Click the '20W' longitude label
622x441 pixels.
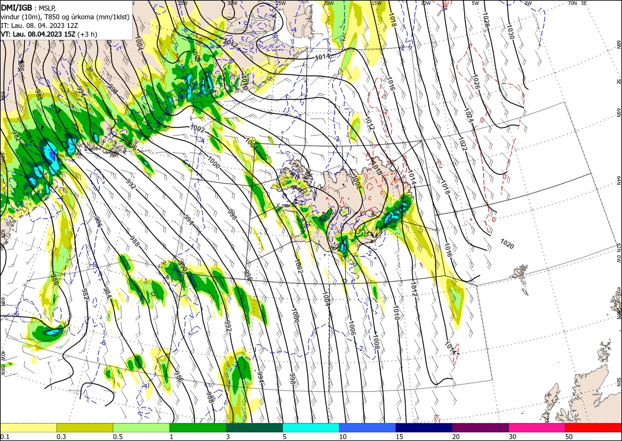[x=328, y=3]
